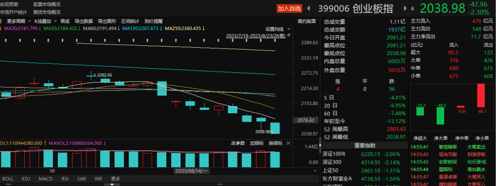
Task: Click the red 66.7 net small-order bar
Action: point(481,96)
